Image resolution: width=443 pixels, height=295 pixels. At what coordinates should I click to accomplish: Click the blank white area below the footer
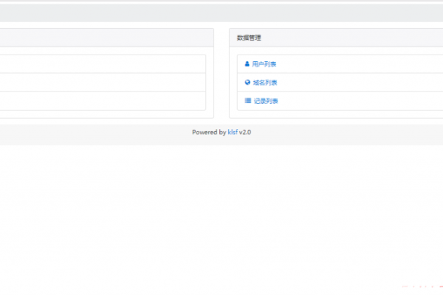221,214
